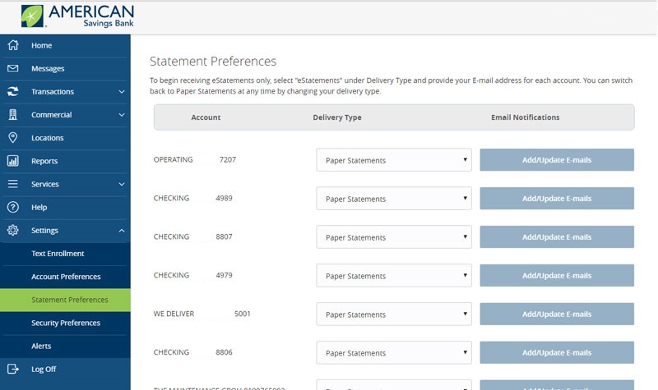This screenshot has height=390, width=658.
Task: Click the Settings gear icon
Action: 13,230
